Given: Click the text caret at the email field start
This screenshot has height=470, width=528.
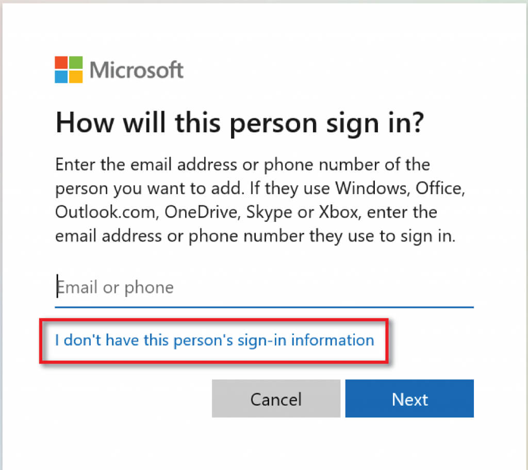Looking at the screenshot, I should point(57,286).
